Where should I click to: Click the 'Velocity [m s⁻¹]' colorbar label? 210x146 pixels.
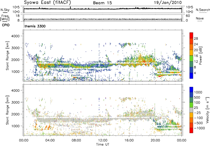(x=207, y=110)
